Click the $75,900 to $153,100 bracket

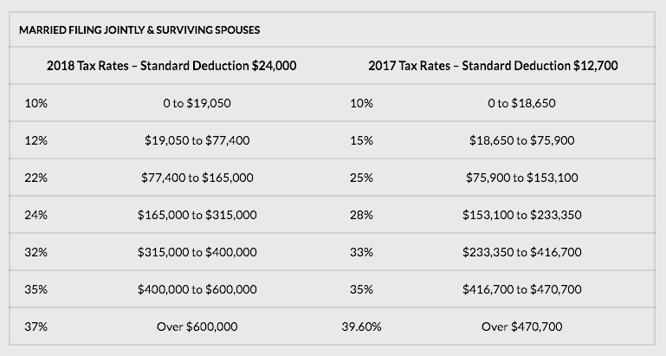(x=521, y=178)
